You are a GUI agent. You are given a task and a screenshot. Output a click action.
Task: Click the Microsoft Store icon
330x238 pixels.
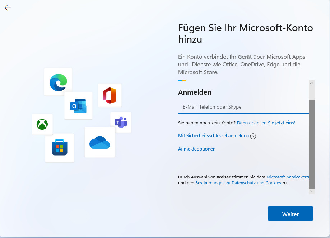point(60,148)
